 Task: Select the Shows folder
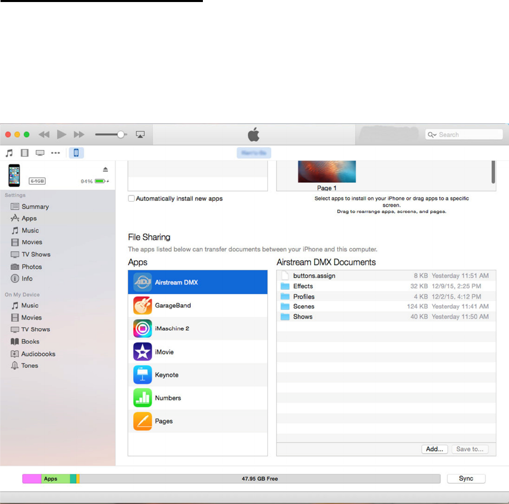point(386,317)
